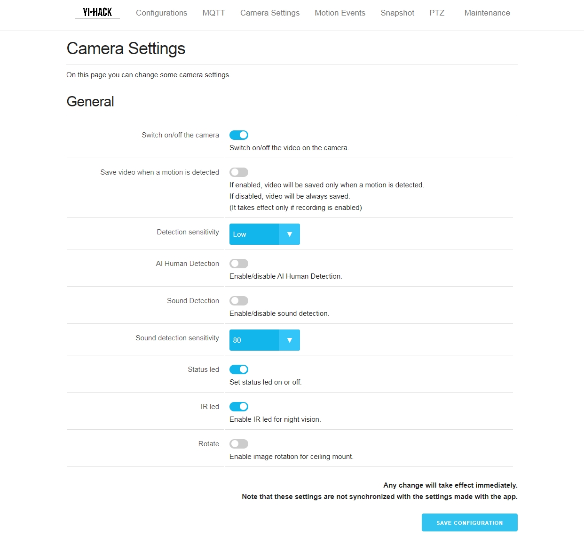Open the Configurations menu
The width and height of the screenshot is (584, 538).
(x=162, y=13)
